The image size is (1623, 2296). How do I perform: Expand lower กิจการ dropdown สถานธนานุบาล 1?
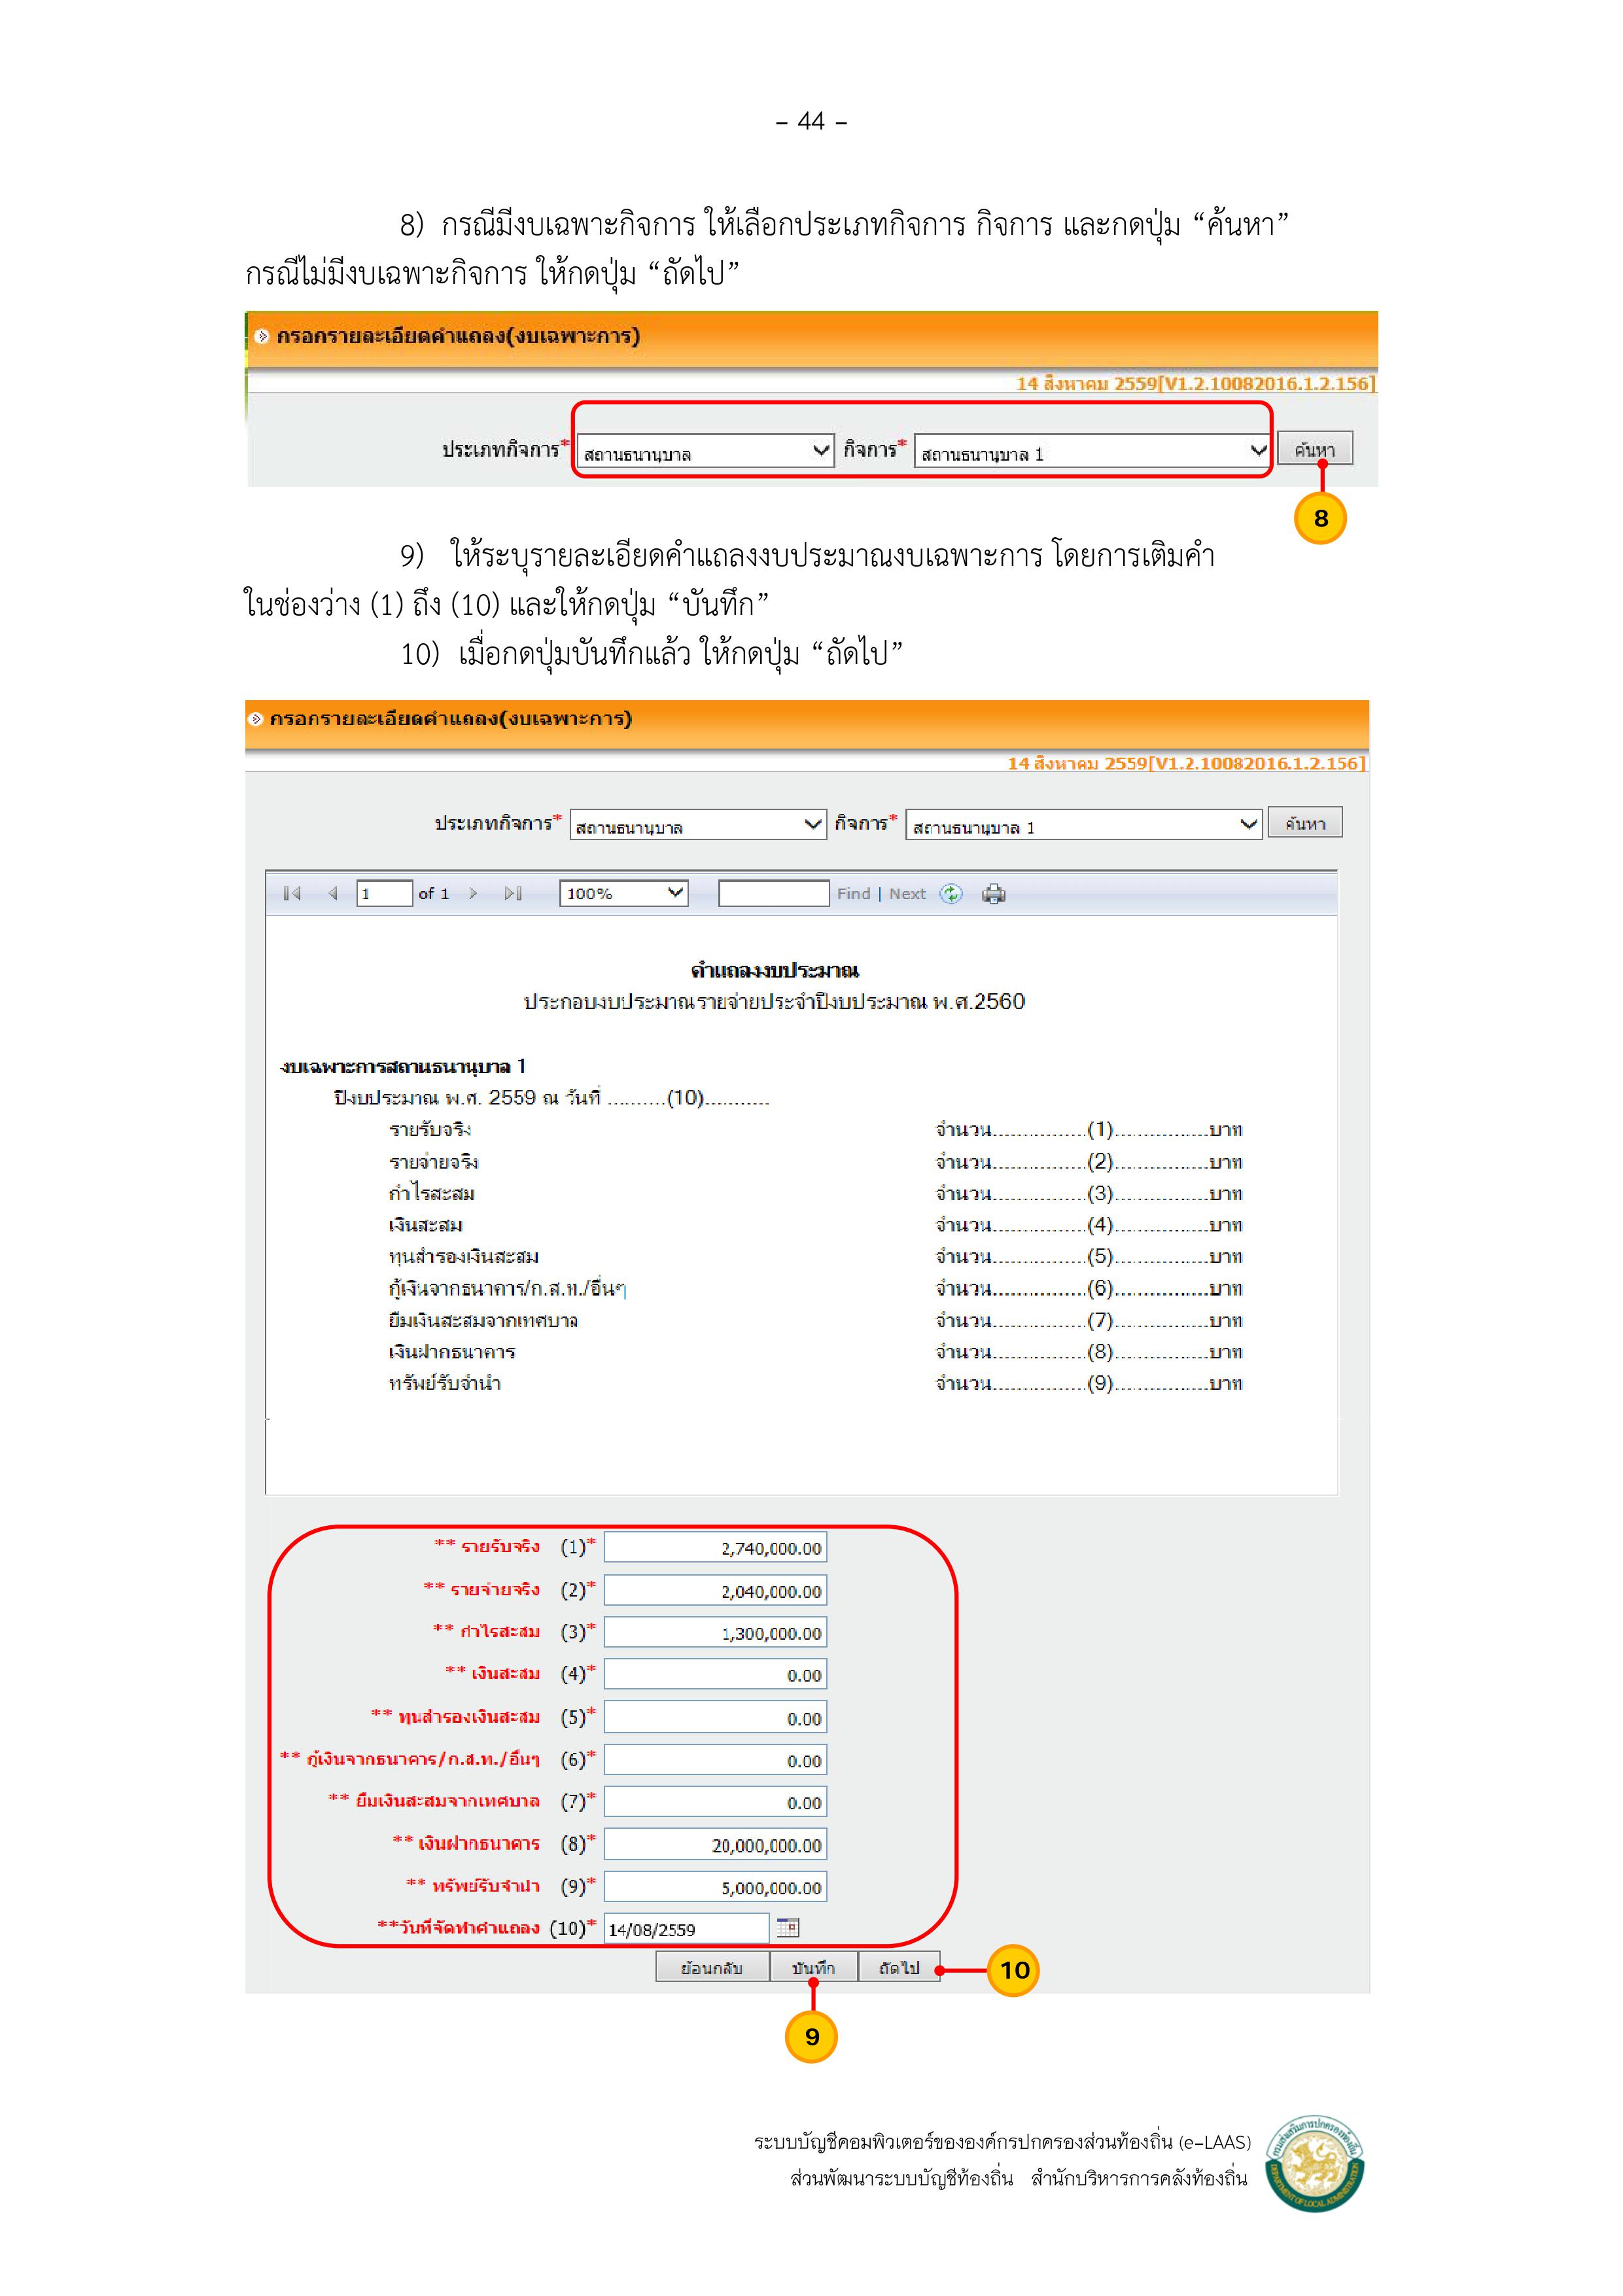pyautogui.click(x=1083, y=826)
